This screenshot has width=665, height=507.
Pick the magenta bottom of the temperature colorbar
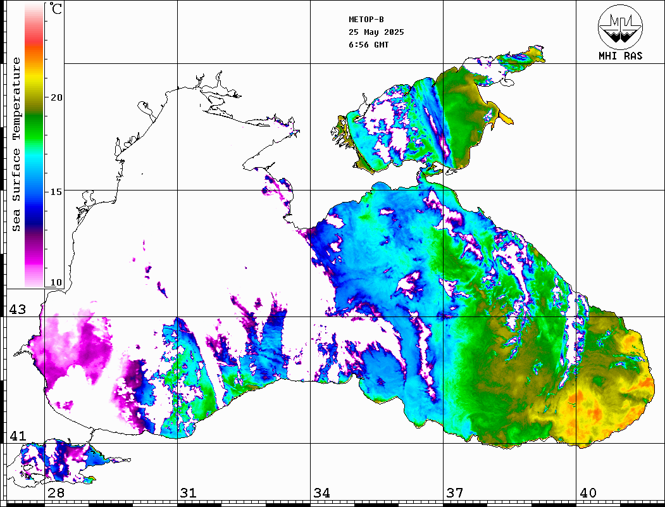click(34, 259)
